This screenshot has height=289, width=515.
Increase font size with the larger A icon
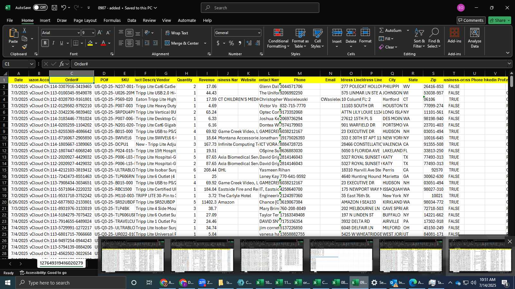click(100, 33)
